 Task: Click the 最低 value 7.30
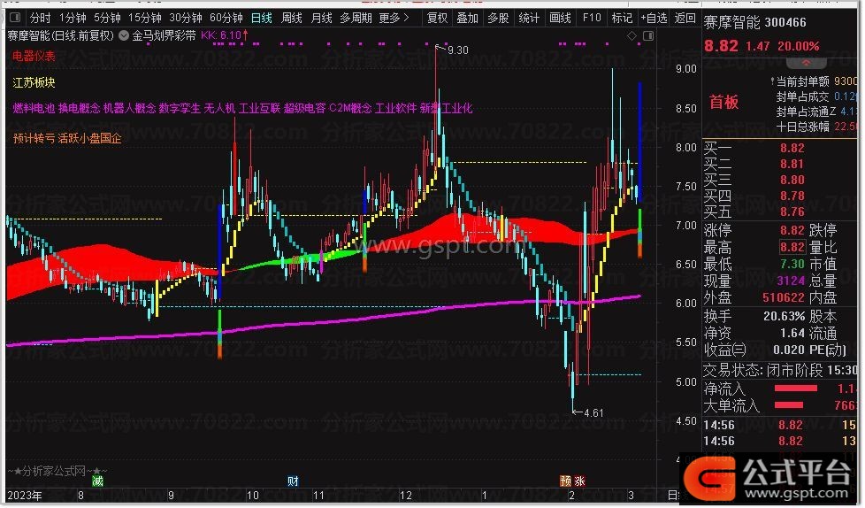pyautogui.click(x=792, y=264)
